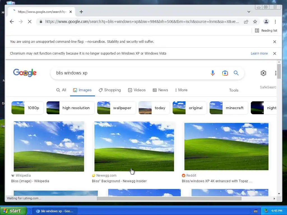
Task: Click the tray icon beside the clock
Action: [266, 211]
